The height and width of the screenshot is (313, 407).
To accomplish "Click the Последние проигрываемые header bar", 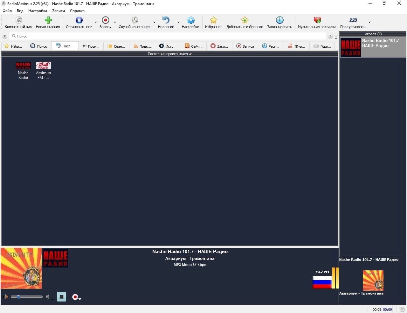I will (169, 54).
